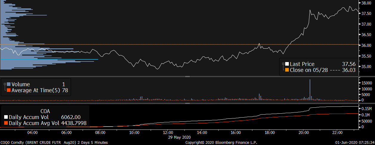Click the white Last Price color swatch
This screenshot has height=145, width=375.
(x=287, y=64)
